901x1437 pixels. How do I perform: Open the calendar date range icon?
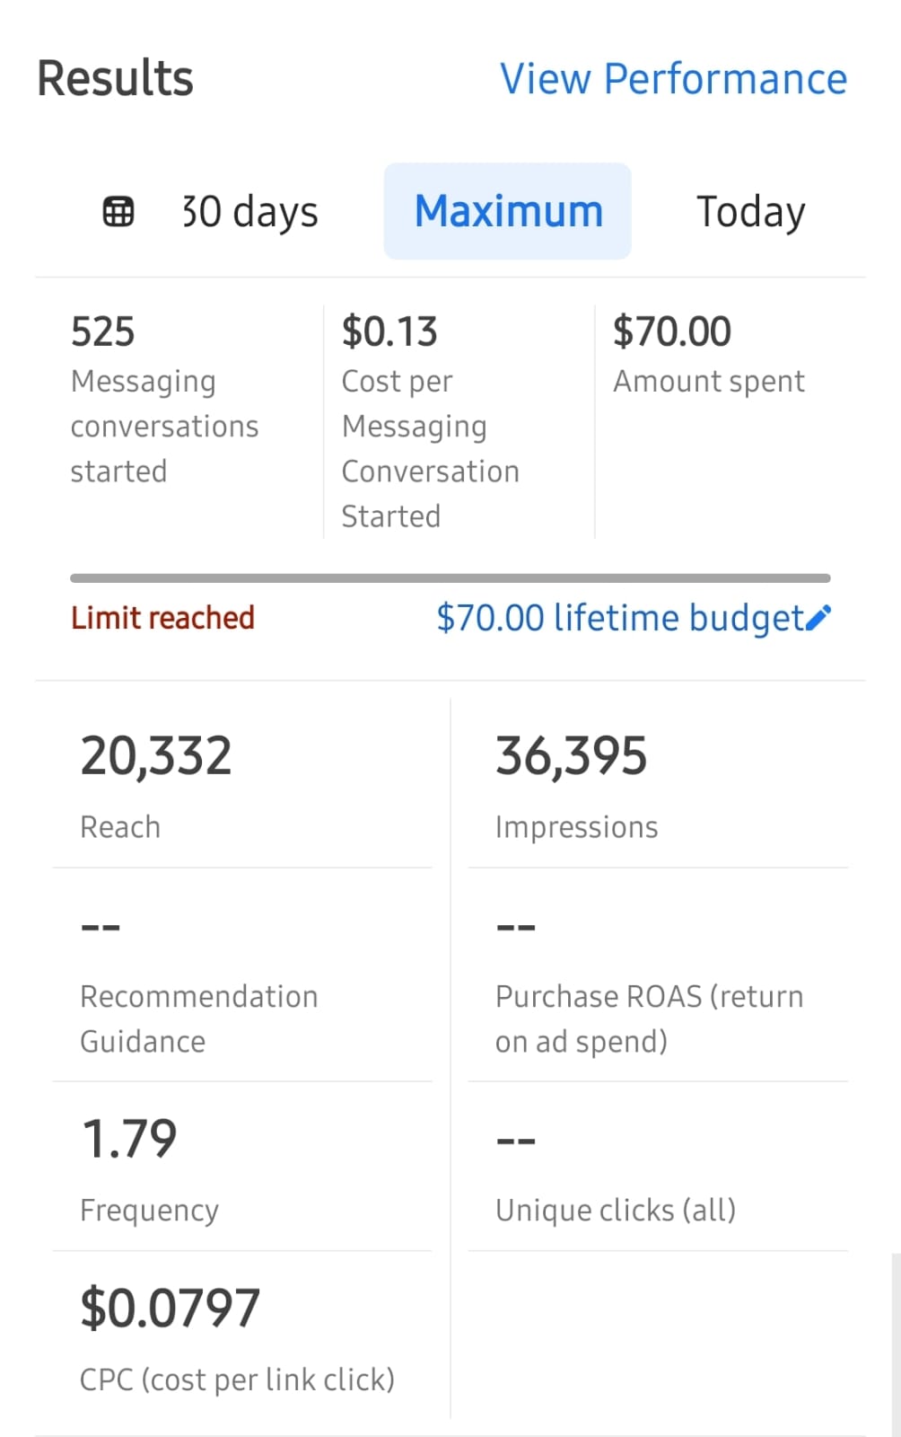coord(118,212)
